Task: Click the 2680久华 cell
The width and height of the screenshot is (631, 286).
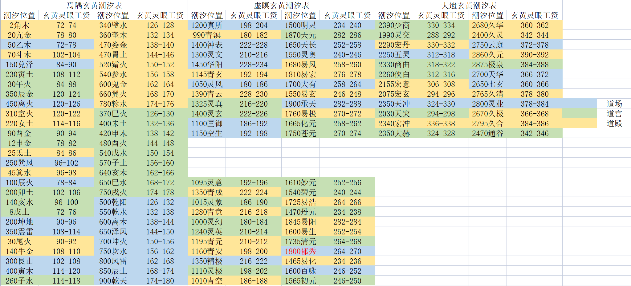Action: [x=488, y=25]
